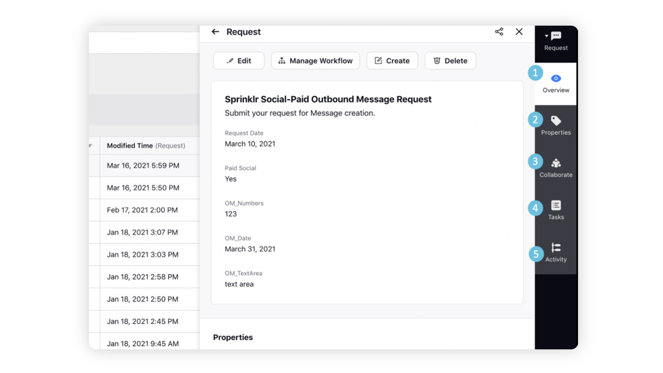Open the Properties tab in the sidebar
The image size is (663, 373).
pos(556,126)
